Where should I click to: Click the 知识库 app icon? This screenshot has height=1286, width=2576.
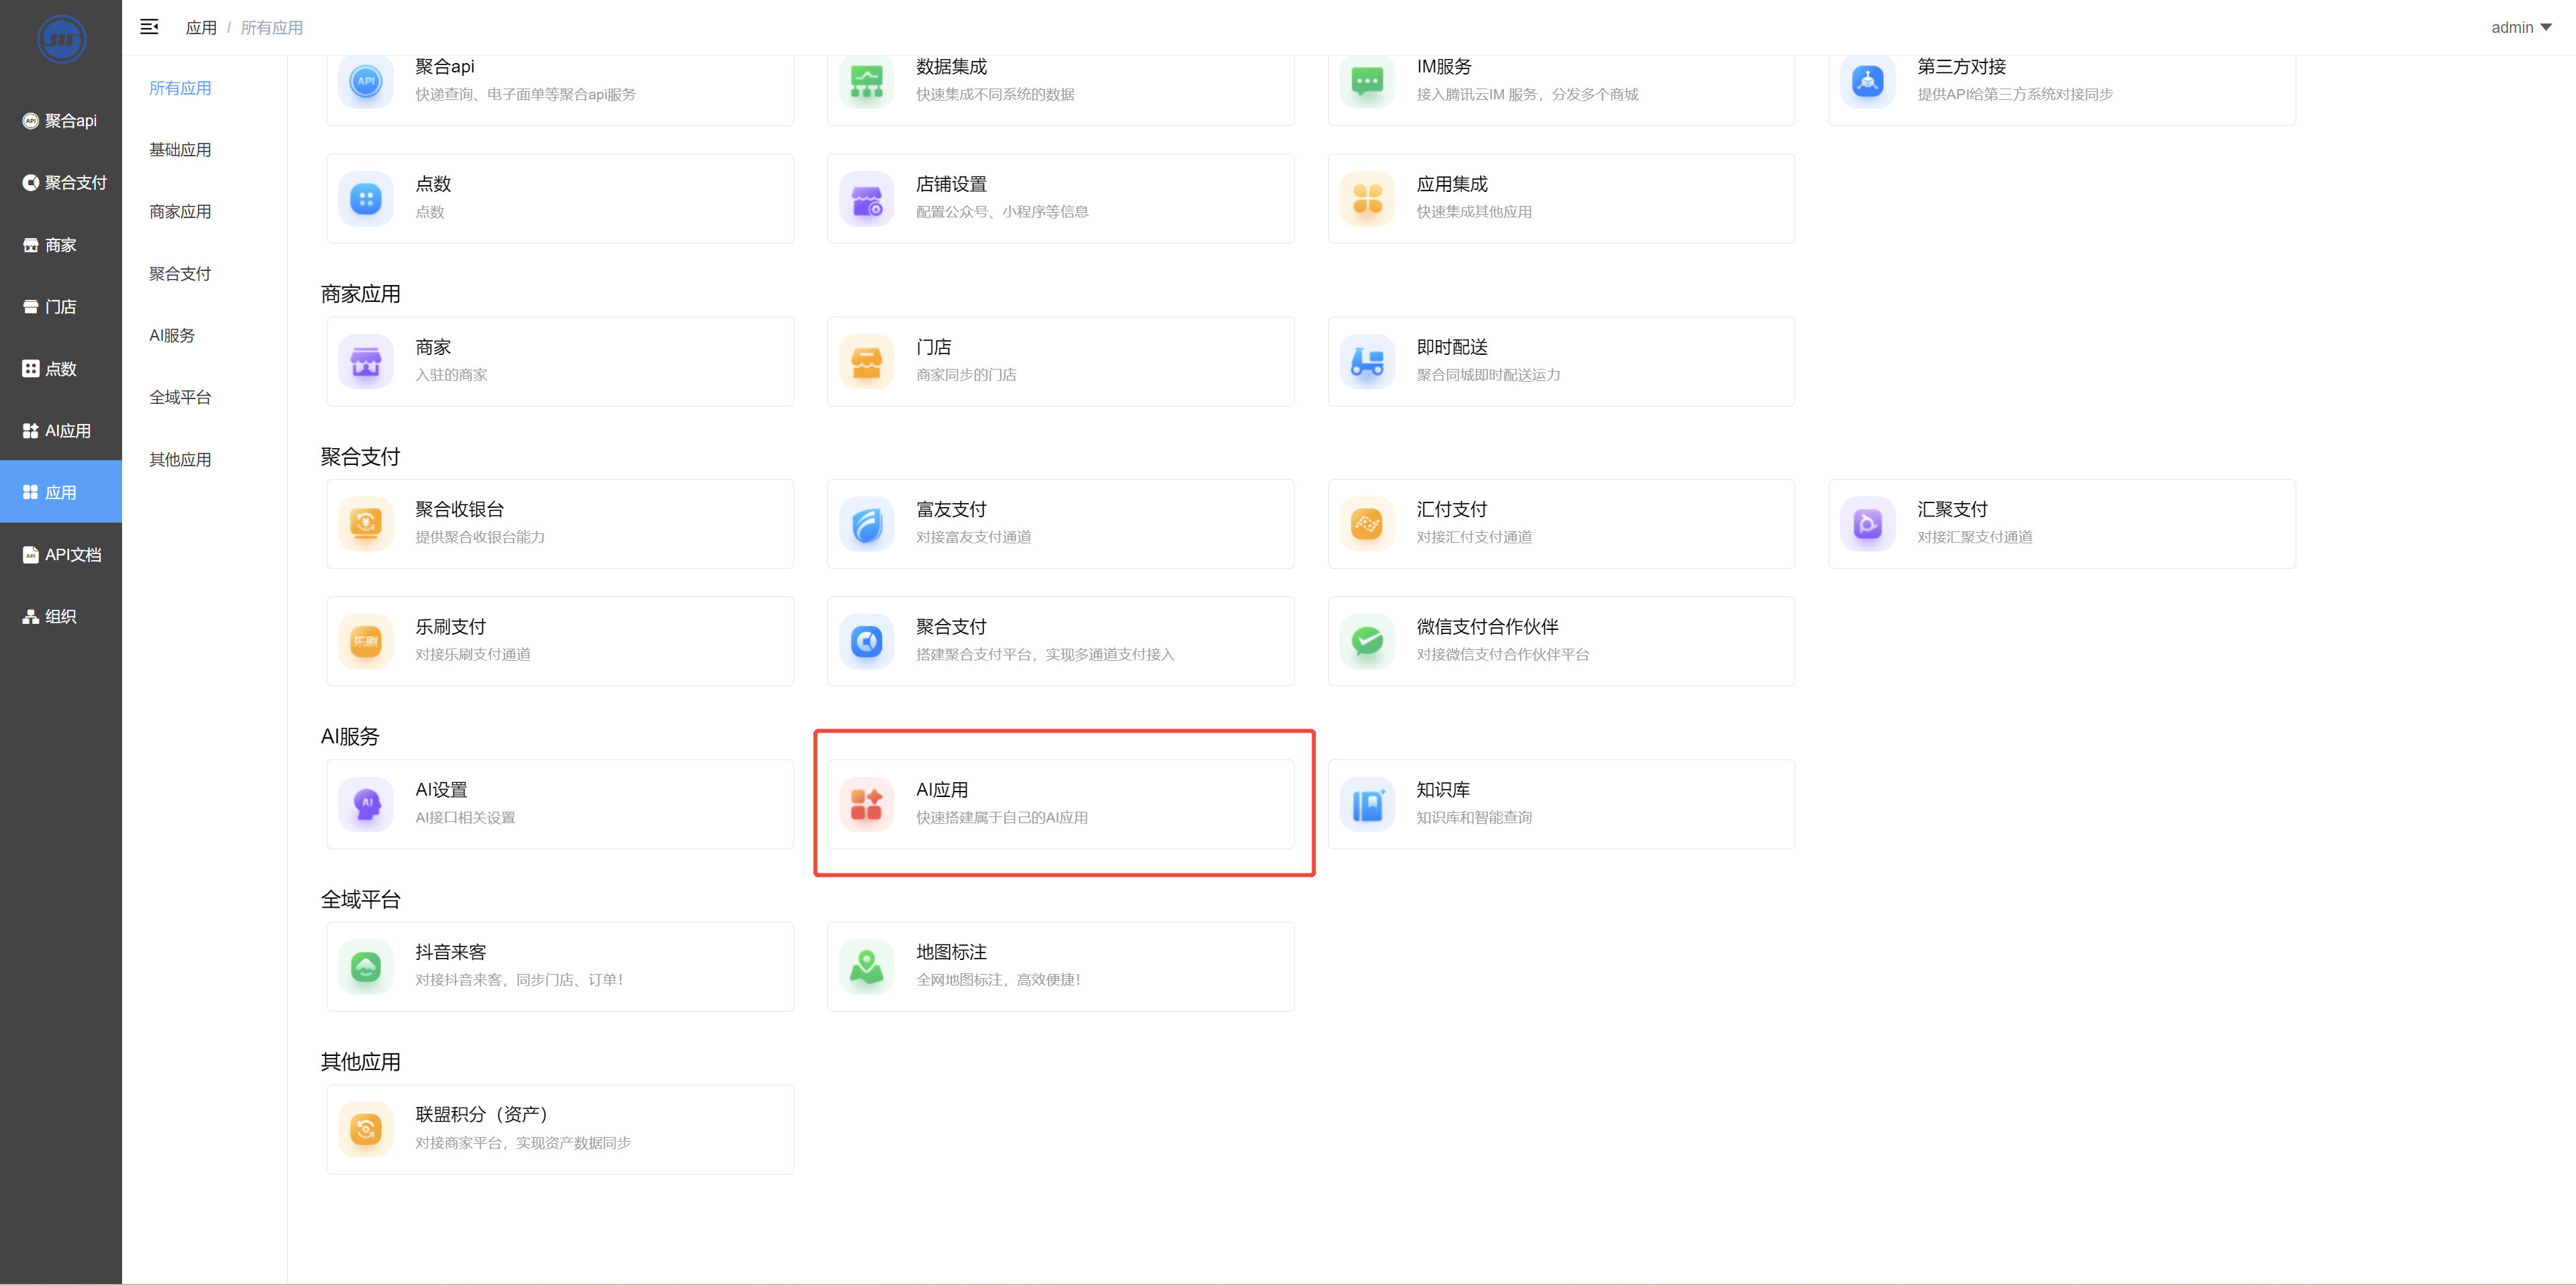pyautogui.click(x=1366, y=803)
